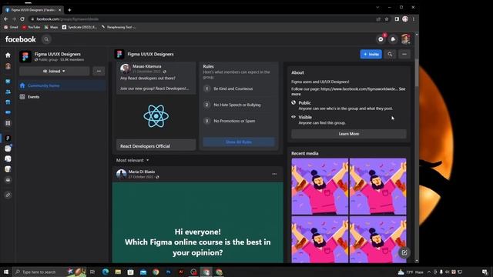This screenshot has width=493, height=277.
Task: Open Messenger chats icon with red badge
Action: (381, 39)
